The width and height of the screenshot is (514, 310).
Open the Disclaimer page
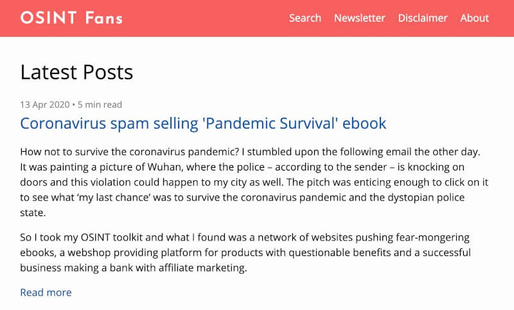click(423, 18)
